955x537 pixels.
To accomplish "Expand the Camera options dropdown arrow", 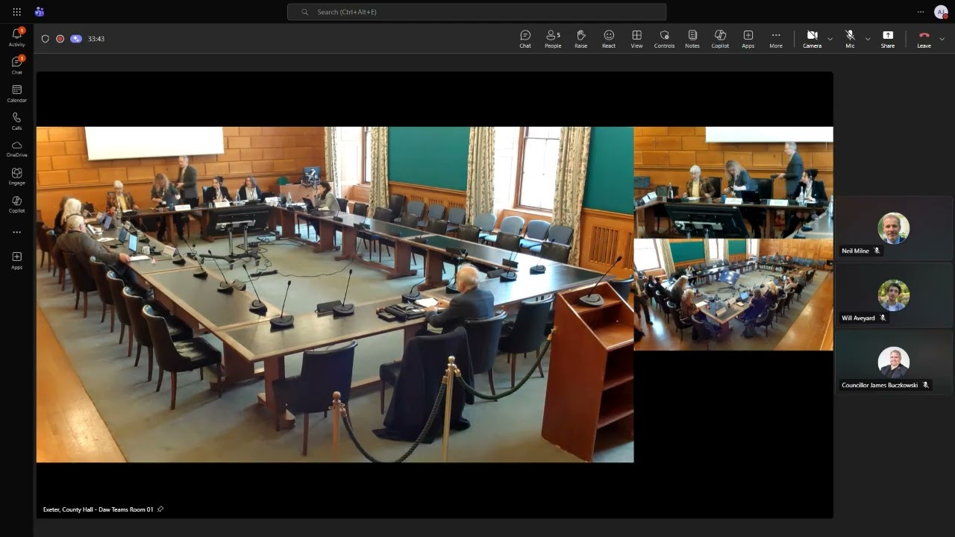I will click(830, 39).
